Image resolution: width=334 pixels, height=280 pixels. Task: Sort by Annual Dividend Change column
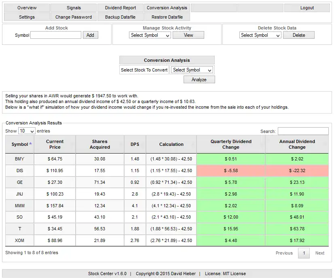click(297, 144)
